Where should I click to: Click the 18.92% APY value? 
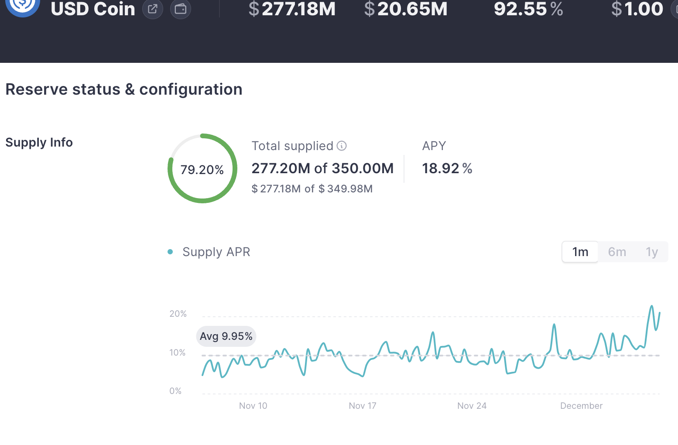(x=447, y=168)
